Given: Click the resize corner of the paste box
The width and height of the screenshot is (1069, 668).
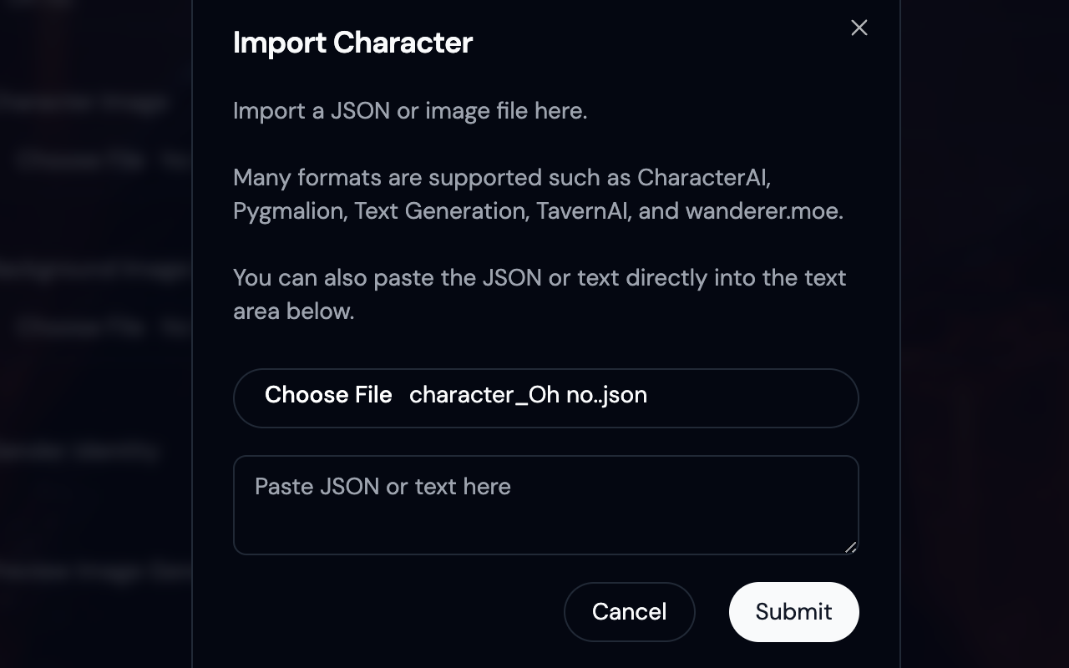Looking at the screenshot, I should (x=851, y=548).
